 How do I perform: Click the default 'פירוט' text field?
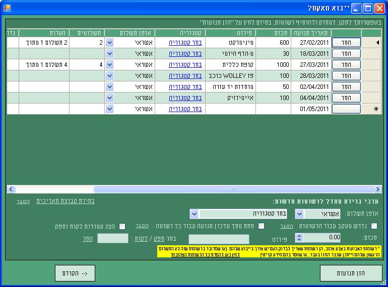pos(219,239)
